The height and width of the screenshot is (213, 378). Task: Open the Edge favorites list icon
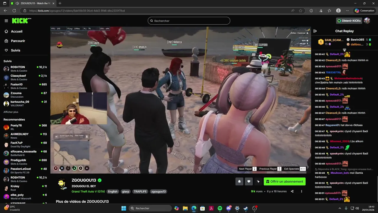329,11
